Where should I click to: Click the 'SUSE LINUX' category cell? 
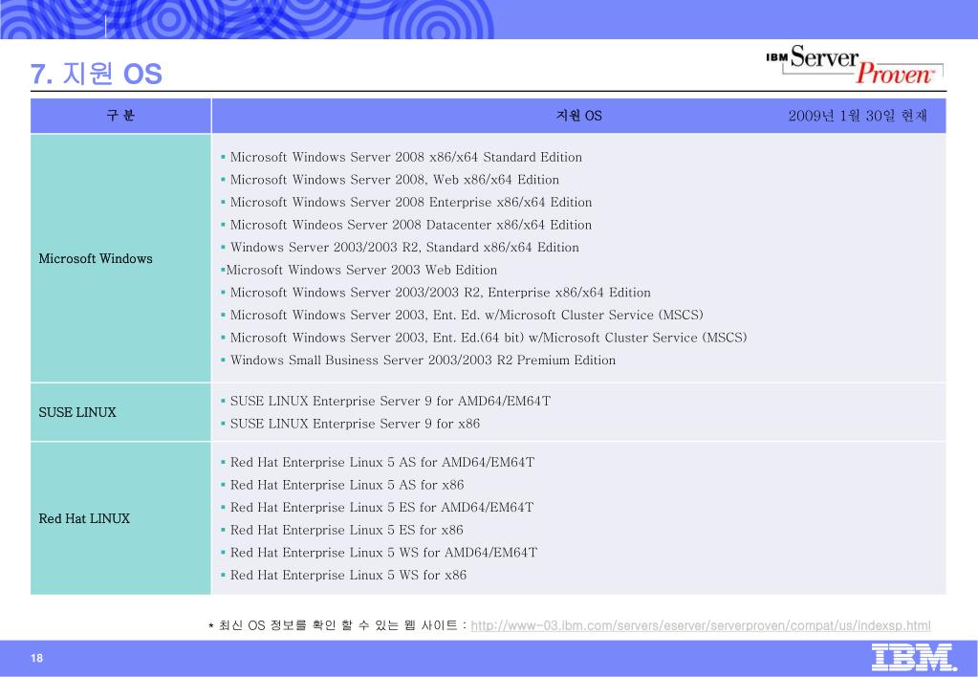click(120, 412)
